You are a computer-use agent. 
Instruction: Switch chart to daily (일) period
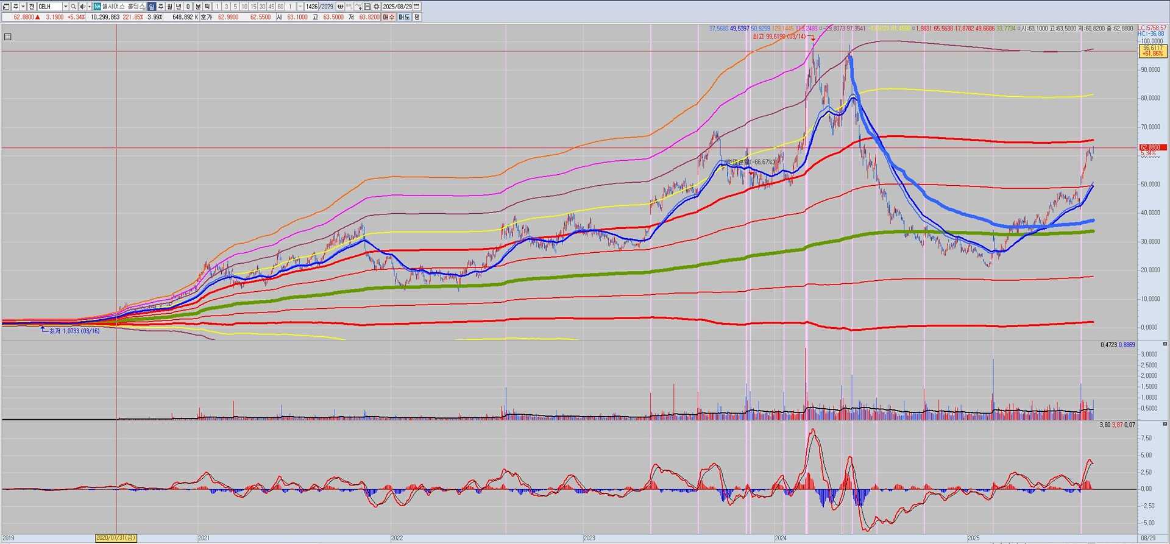152,7
